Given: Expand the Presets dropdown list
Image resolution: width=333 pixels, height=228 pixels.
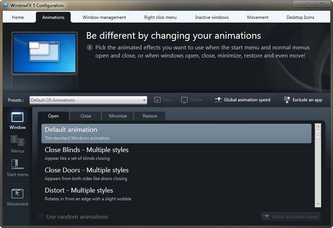Looking at the screenshot, I should (x=144, y=100).
